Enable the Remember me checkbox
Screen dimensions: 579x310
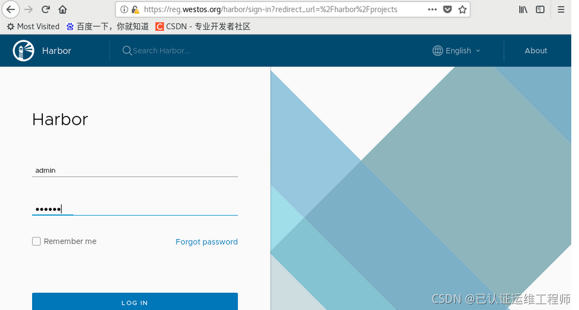[36, 241]
